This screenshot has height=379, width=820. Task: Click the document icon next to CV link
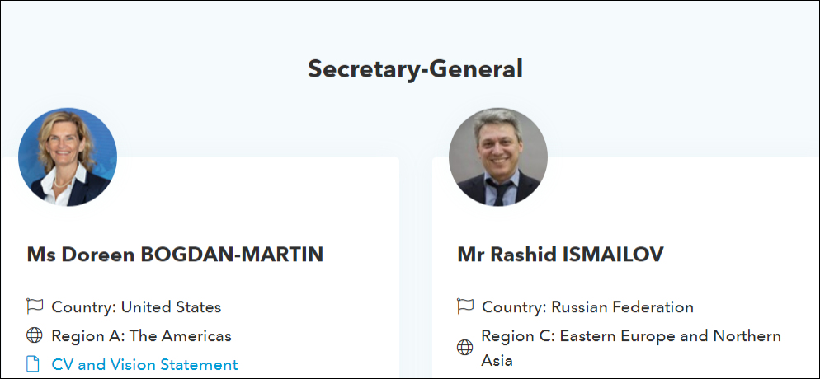point(34,364)
